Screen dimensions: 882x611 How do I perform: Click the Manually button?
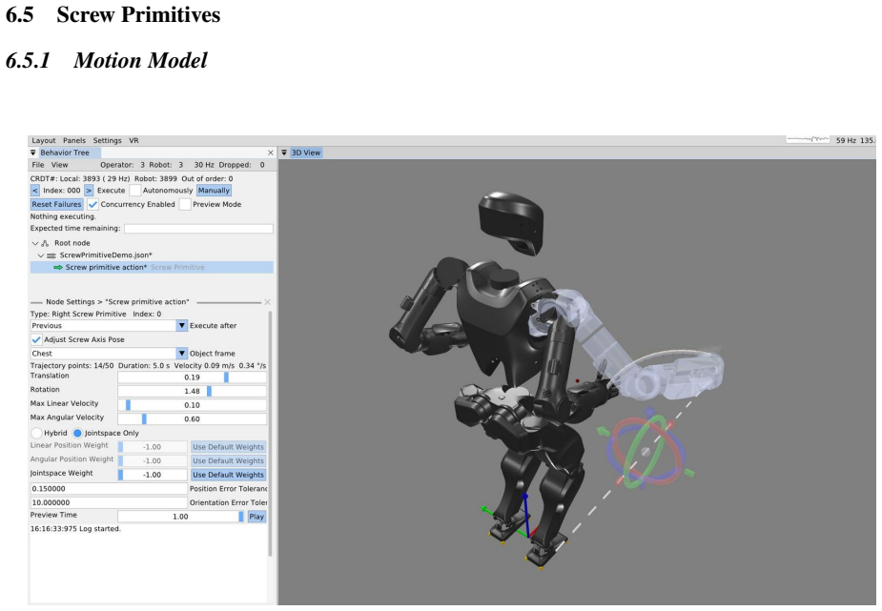[x=214, y=191]
